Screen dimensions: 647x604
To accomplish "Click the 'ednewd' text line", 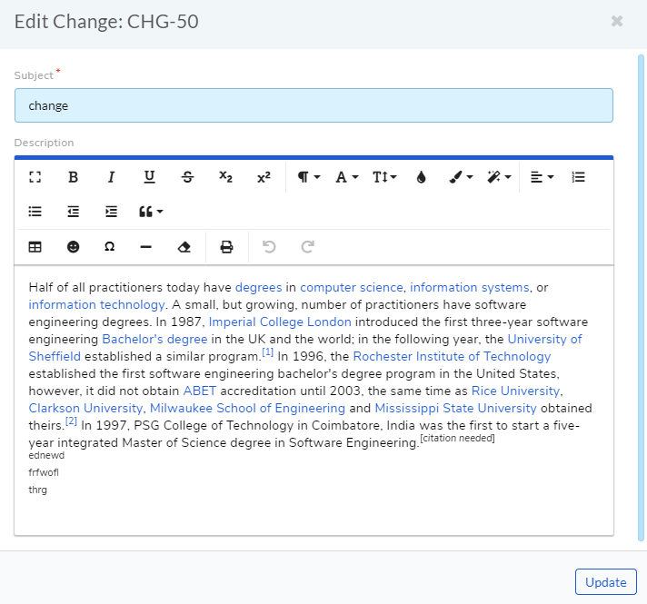I will (46, 455).
